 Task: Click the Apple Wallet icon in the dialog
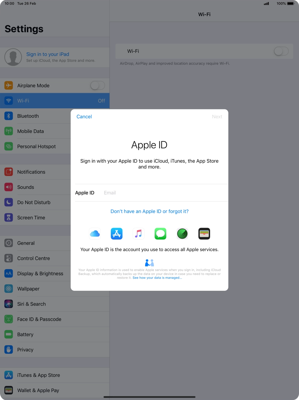[204, 233]
